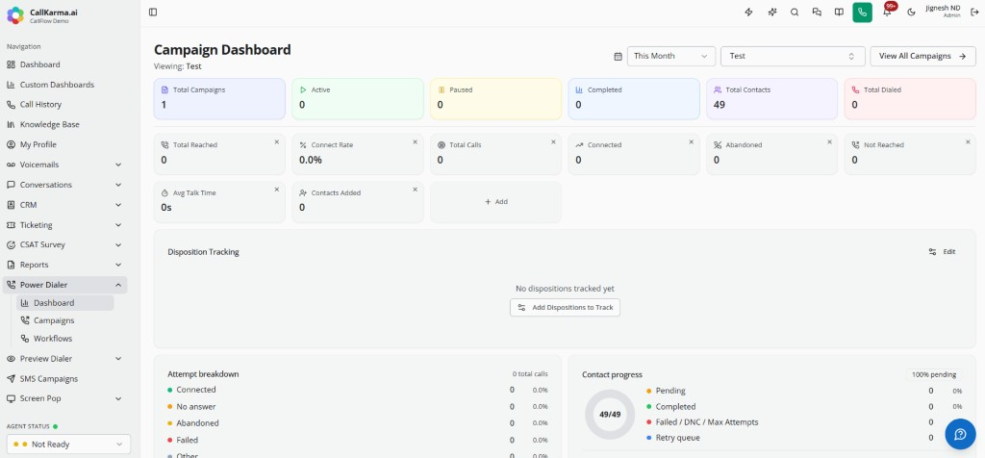The height and width of the screenshot is (458, 985).
Task: Open the help chat bubble button
Action: [961, 434]
